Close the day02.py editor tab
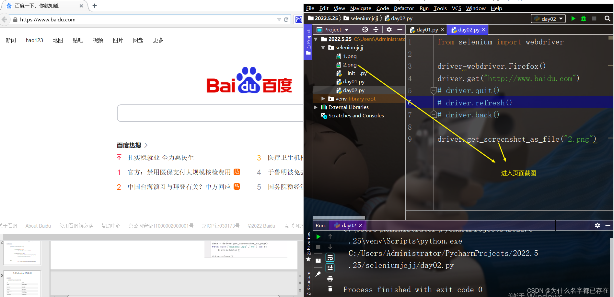The image size is (614, 297). pos(483,30)
